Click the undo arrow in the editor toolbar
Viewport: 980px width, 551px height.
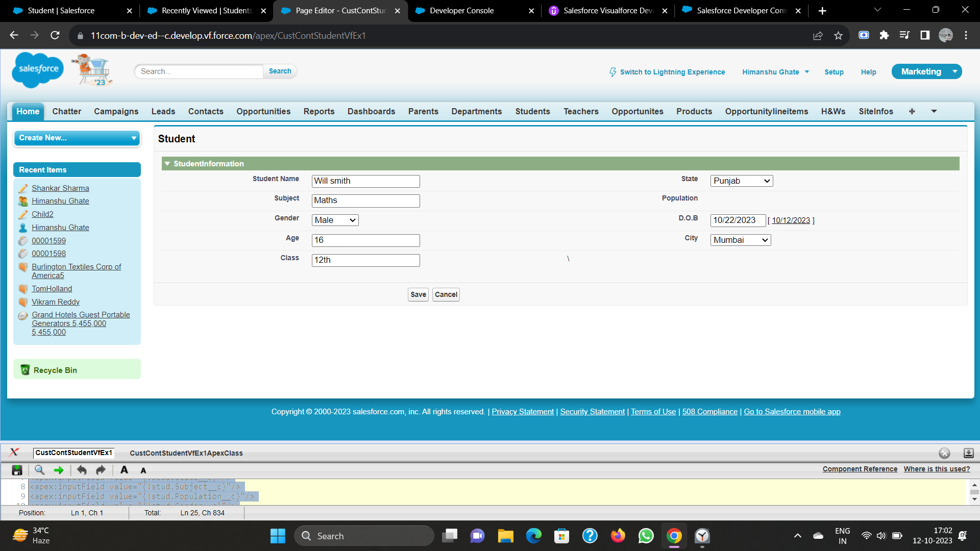coord(82,470)
